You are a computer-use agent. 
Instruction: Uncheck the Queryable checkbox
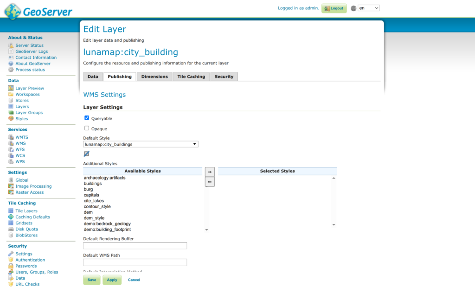pos(87,118)
